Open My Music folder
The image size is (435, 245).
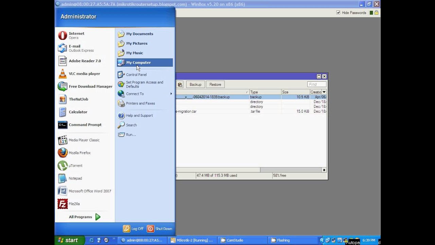pos(145,53)
